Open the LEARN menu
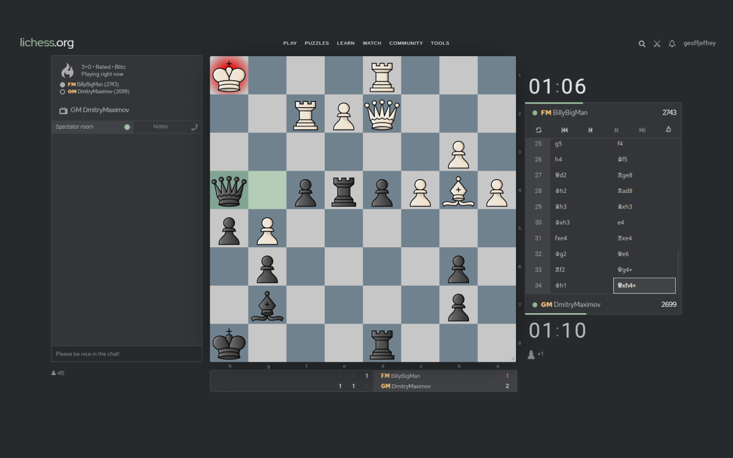This screenshot has width=733, height=458. pyautogui.click(x=346, y=44)
